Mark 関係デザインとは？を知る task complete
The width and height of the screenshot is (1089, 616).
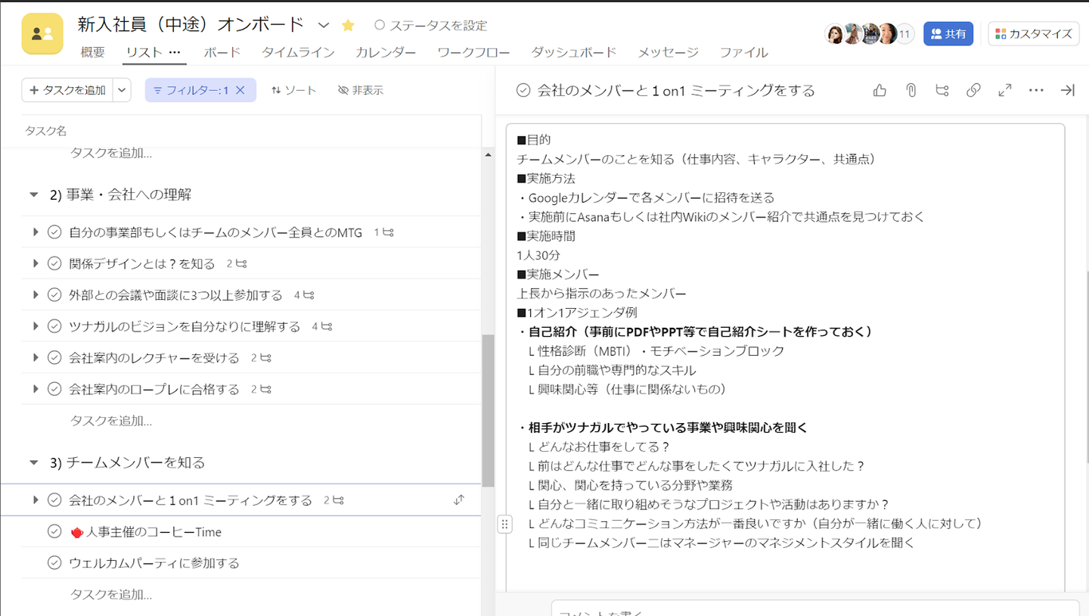[x=54, y=263]
